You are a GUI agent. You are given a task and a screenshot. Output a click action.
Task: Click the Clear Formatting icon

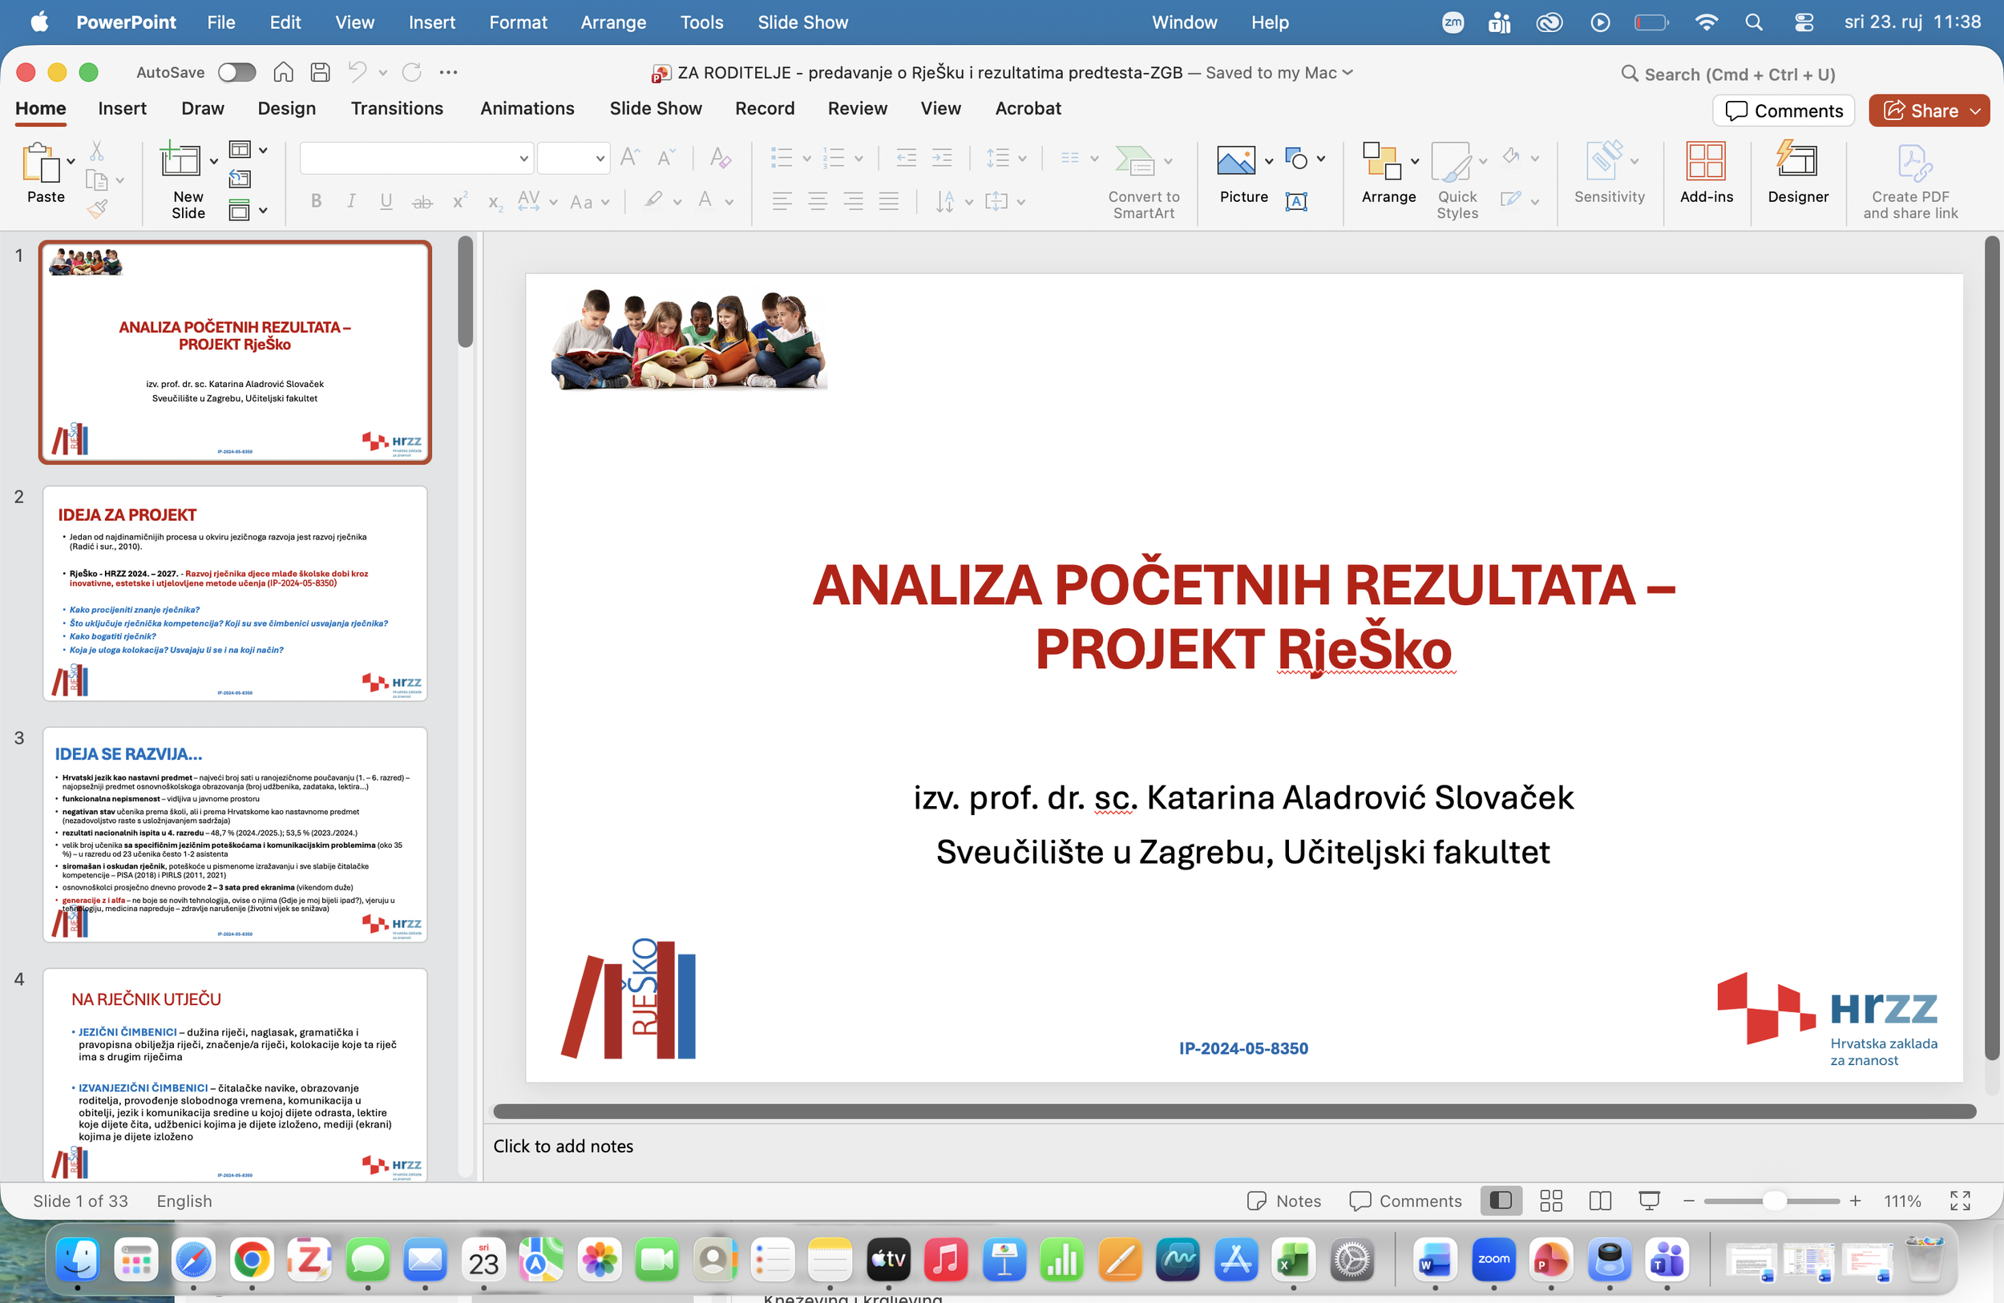pyautogui.click(x=720, y=157)
